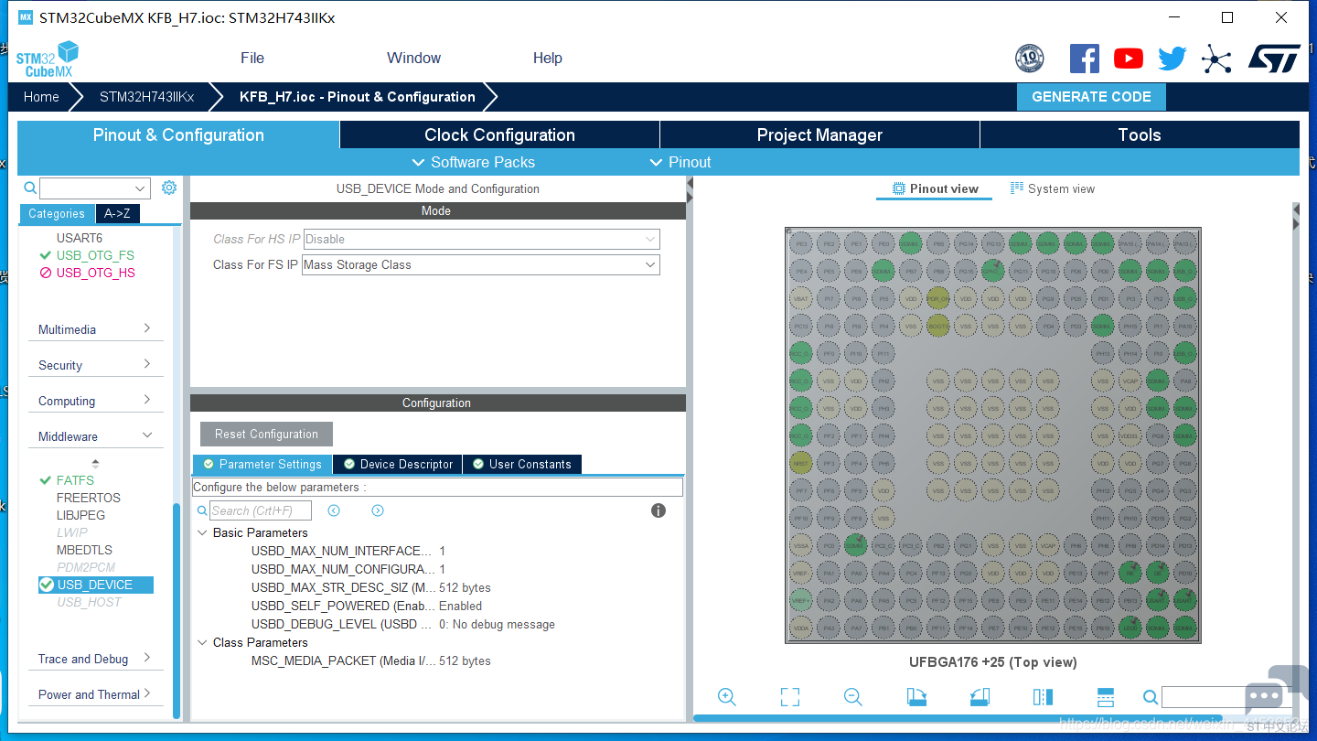Click the Reset Configuration button

click(266, 434)
